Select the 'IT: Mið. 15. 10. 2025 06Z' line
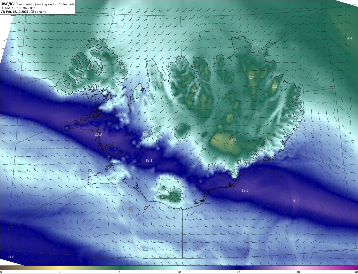358x274 pixels. click(x=17, y=8)
